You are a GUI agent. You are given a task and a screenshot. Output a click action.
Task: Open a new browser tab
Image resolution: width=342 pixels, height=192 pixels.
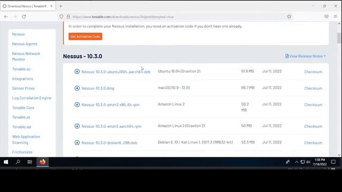pyautogui.click(x=60, y=6)
